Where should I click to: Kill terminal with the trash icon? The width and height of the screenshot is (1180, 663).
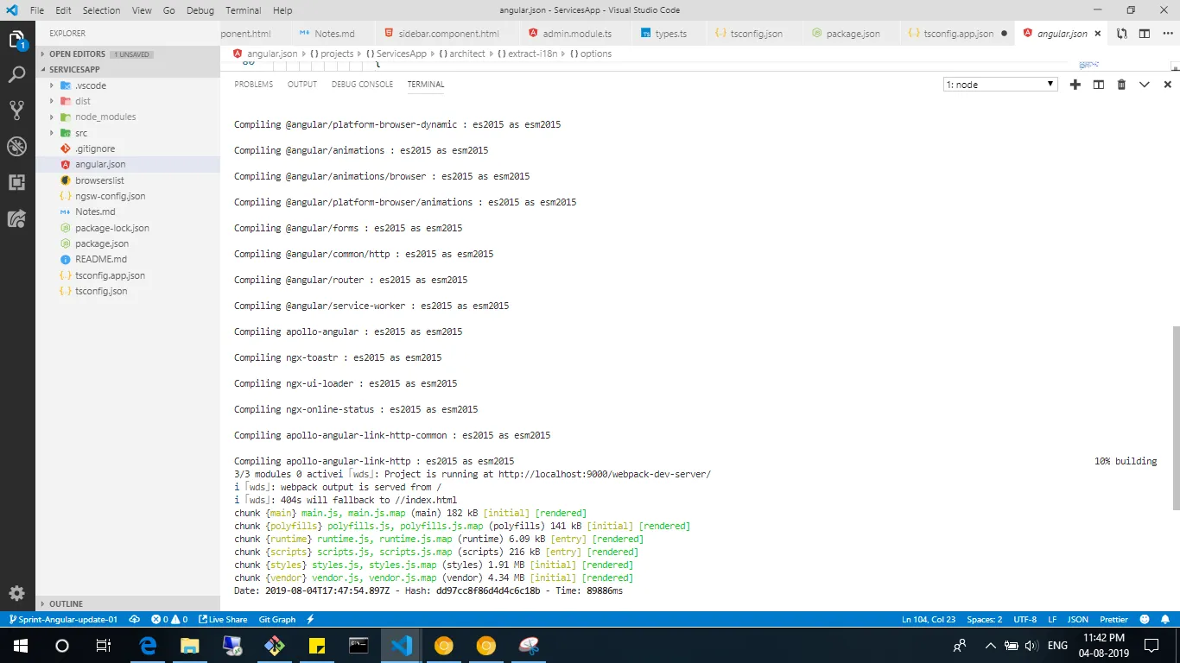tap(1121, 85)
